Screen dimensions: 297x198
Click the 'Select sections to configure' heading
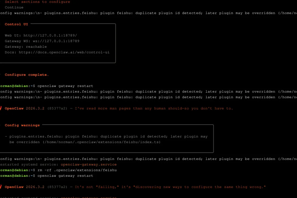click(37, 2)
